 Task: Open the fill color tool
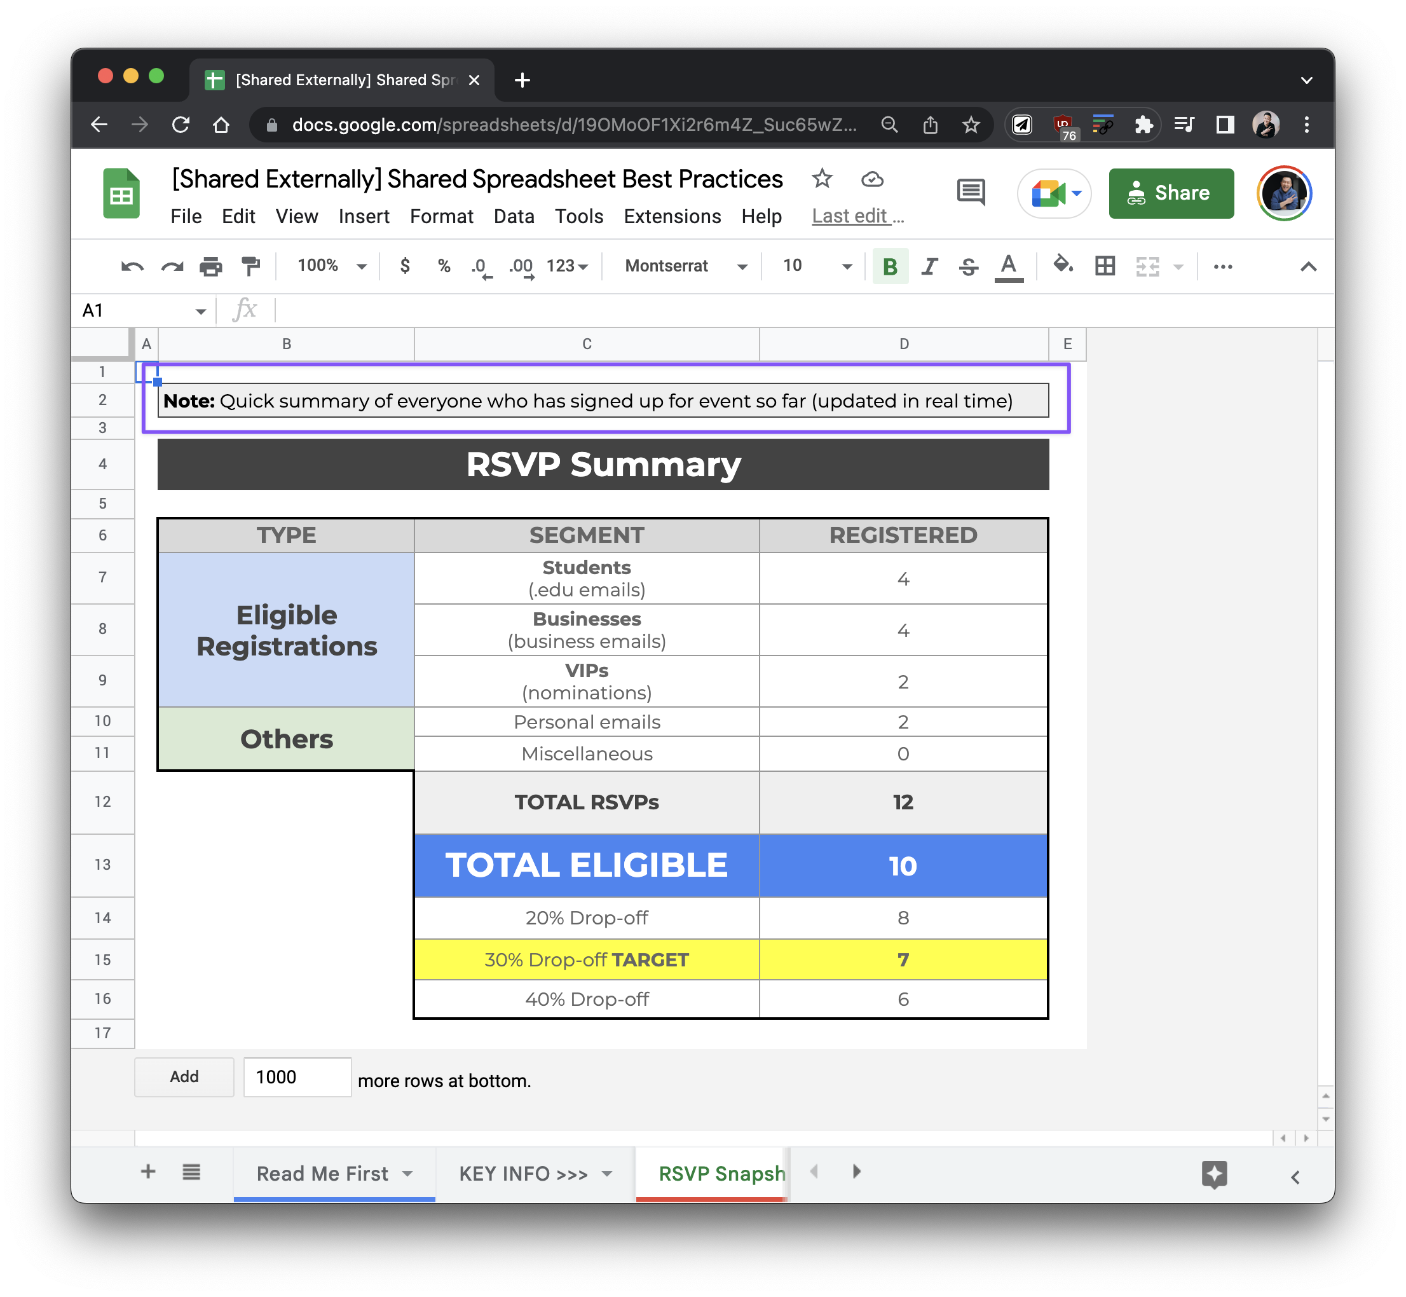point(1061,266)
